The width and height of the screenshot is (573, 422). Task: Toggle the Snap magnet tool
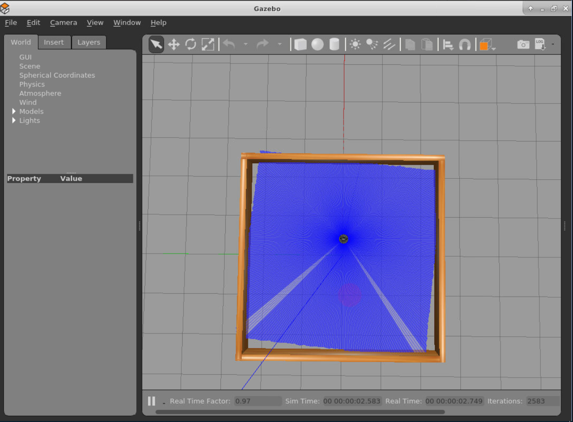pos(465,44)
